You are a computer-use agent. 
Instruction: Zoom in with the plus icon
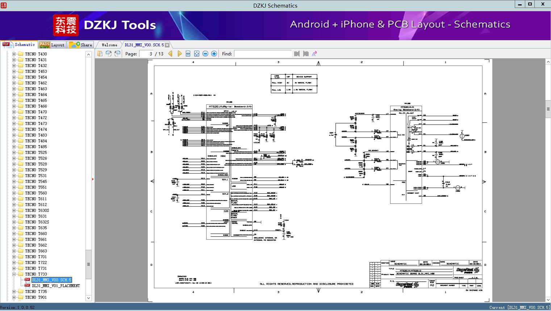click(x=214, y=54)
